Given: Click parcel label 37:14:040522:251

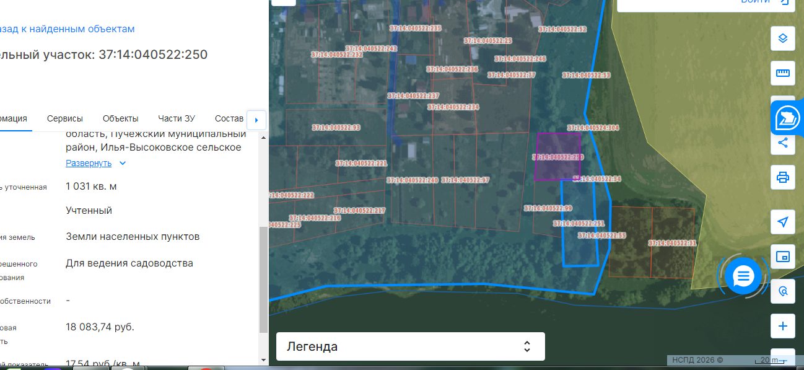Looking at the screenshot, I should click(x=579, y=224).
